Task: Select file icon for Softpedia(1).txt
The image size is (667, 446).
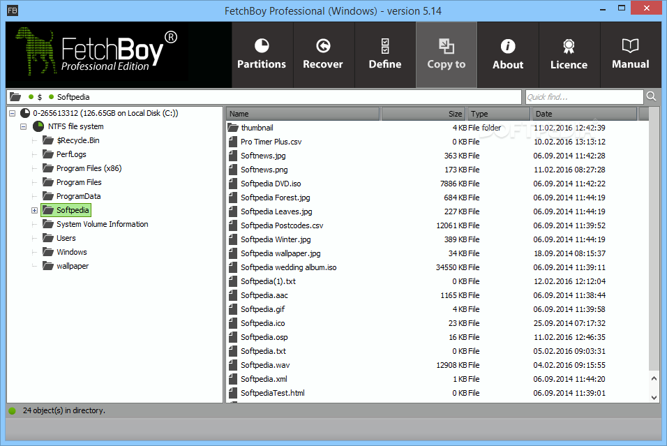Action: coord(233,281)
